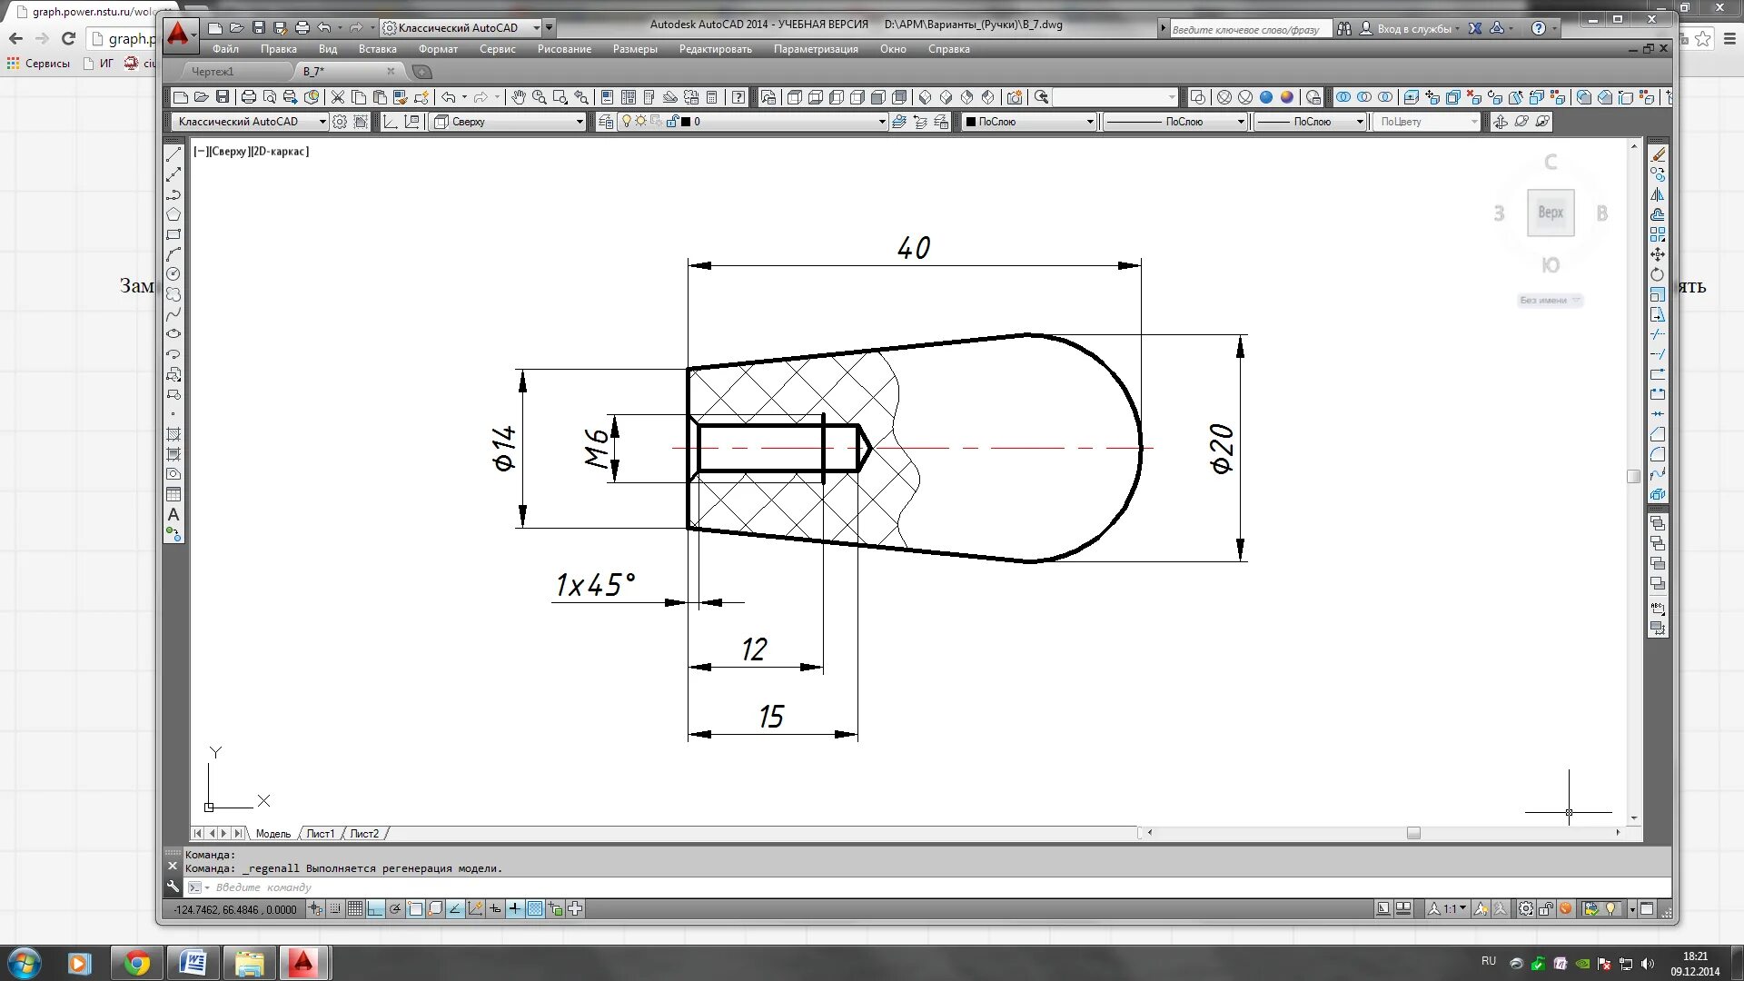Open the ПоСлою lineweight dropdown
Image resolution: width=1744 pixels, height=981 pixels.
(1310, 122)
